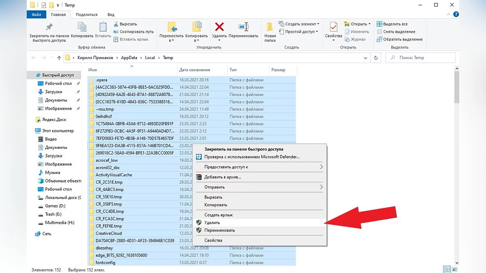The width and height of the screenshot is (486, 273).
Task: Click the refresh button beside address bar
Action: click(376, 58)
